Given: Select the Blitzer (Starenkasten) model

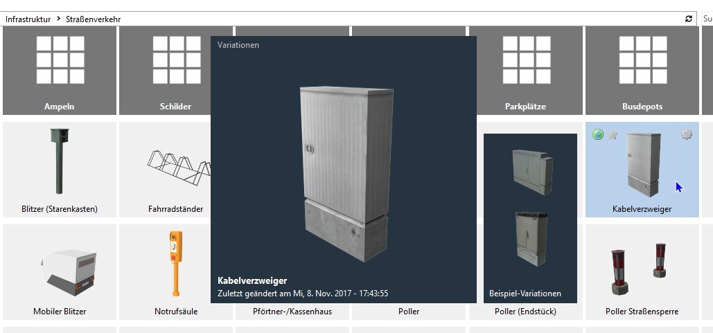Looking at the screenshot, I should point(60,170).
